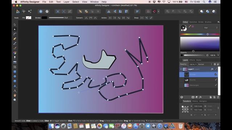
Task: Click the black Stroke colour swatch
Action: click(44, 18)
